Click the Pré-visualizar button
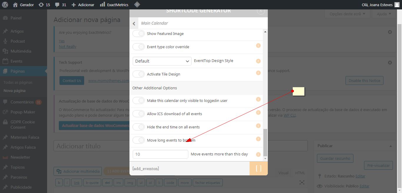402x193 pixels. 378,165
